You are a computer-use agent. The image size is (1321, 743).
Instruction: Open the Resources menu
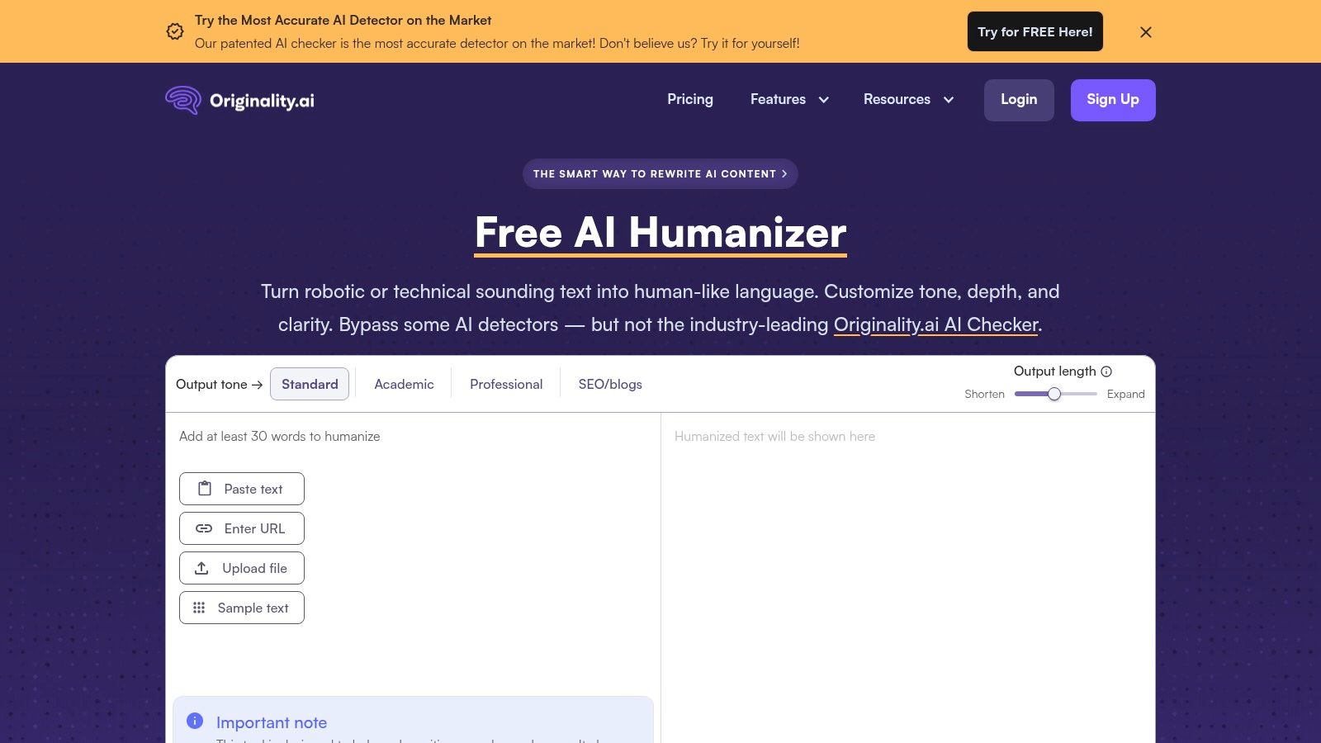pyautogui.click(x=897, y=99)
